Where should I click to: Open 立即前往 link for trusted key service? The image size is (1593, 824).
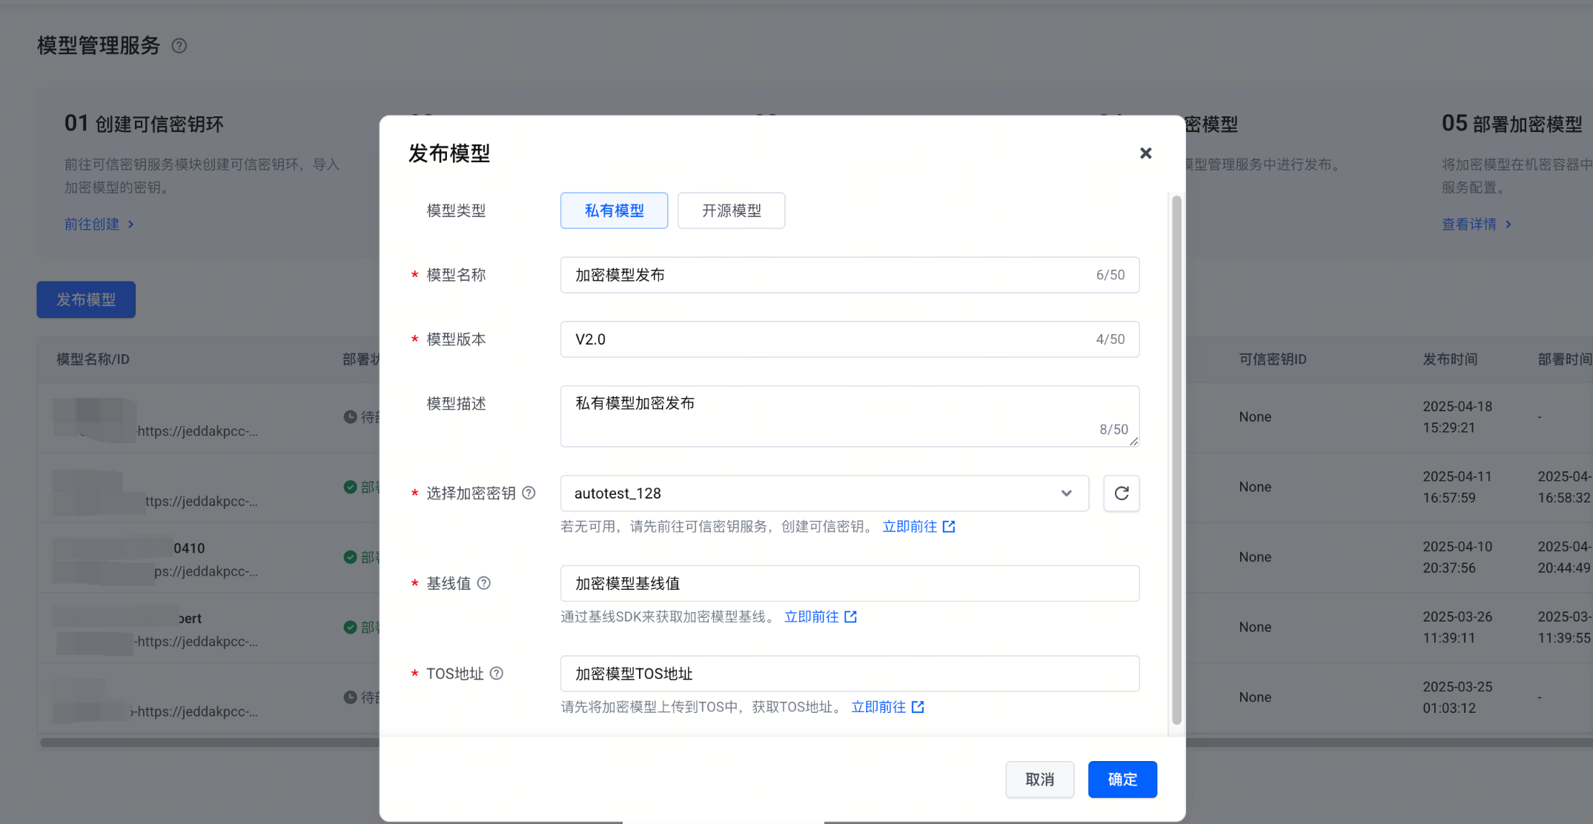click(918, 526)
